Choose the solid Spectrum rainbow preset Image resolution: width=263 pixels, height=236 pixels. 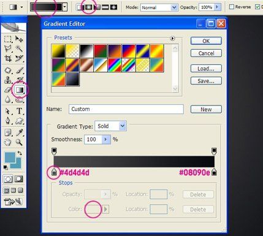click(x=115, y=65)
